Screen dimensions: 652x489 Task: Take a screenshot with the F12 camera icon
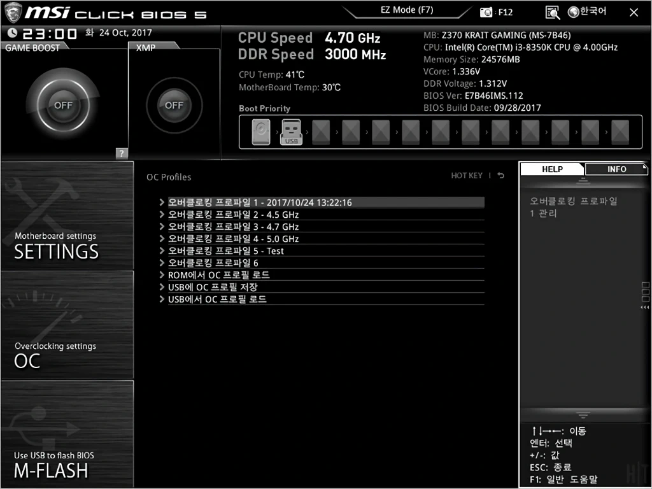click(x=486, y=13)
